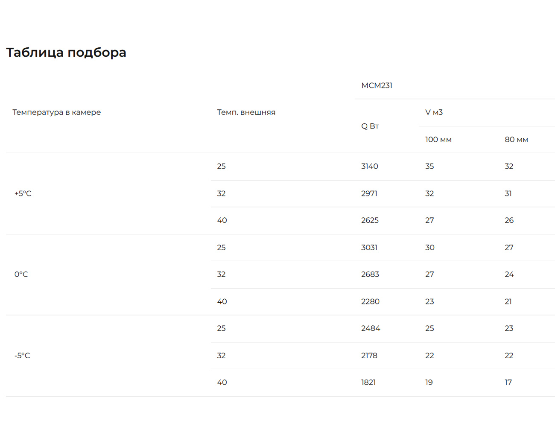The height and width of the screenshot is (444, 555).
Task: Select the 3031 power value
Action: 369,247
